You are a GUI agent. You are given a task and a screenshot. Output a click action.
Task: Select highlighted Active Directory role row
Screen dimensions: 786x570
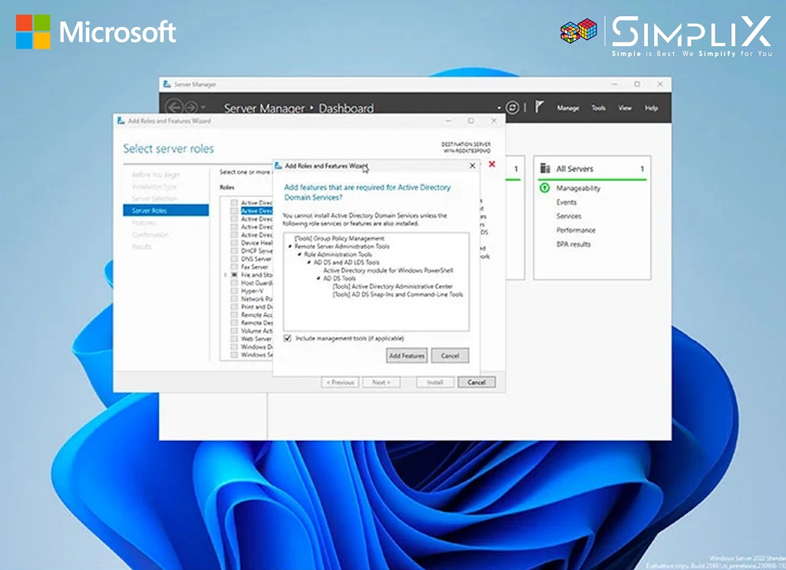(256, 210)
